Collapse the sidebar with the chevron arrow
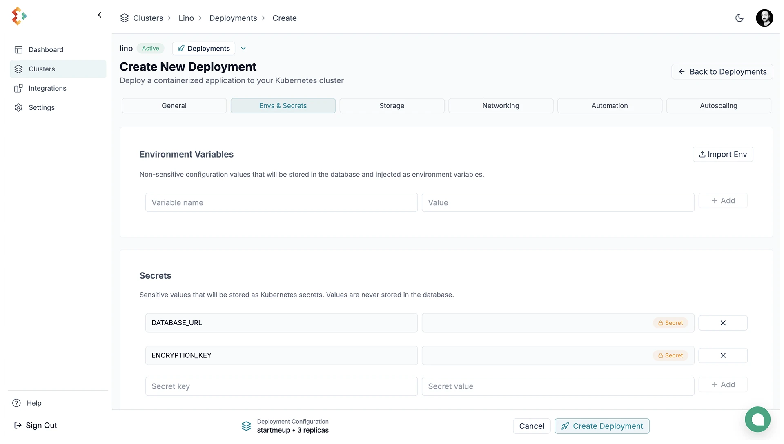This screenshot has height=444, width=784. coord(100,15)
